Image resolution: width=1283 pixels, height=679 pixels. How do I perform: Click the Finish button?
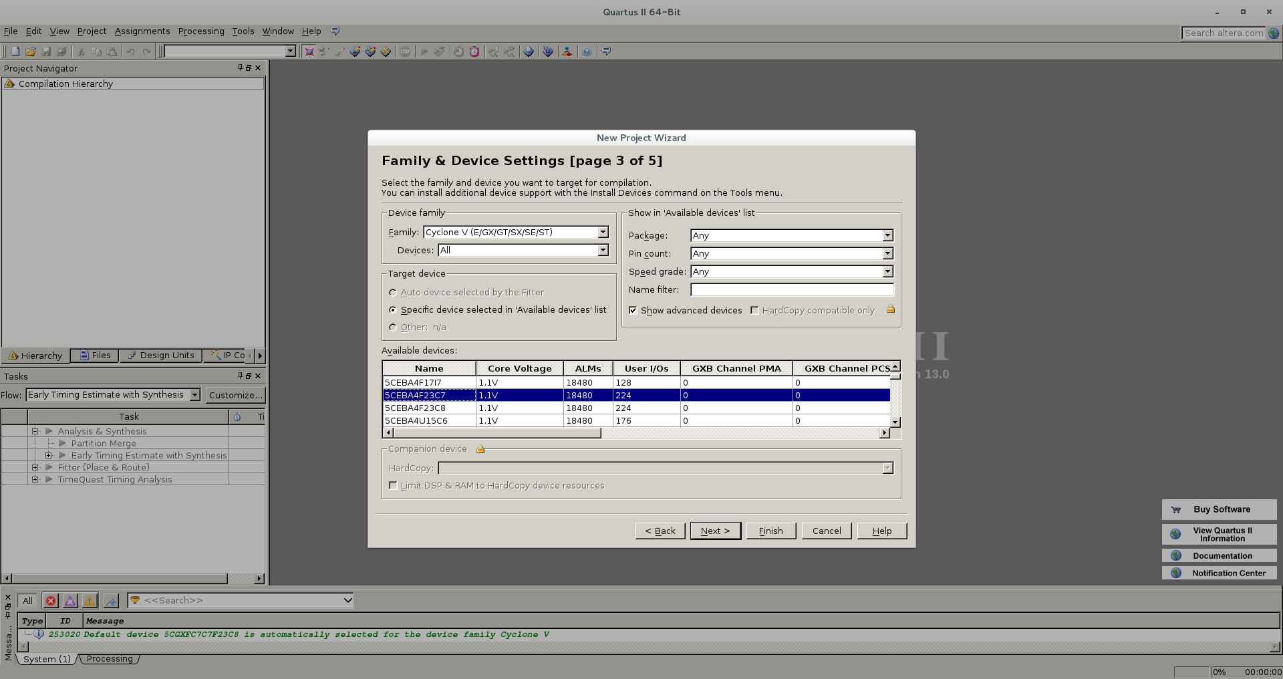click(x=770, y=531)
